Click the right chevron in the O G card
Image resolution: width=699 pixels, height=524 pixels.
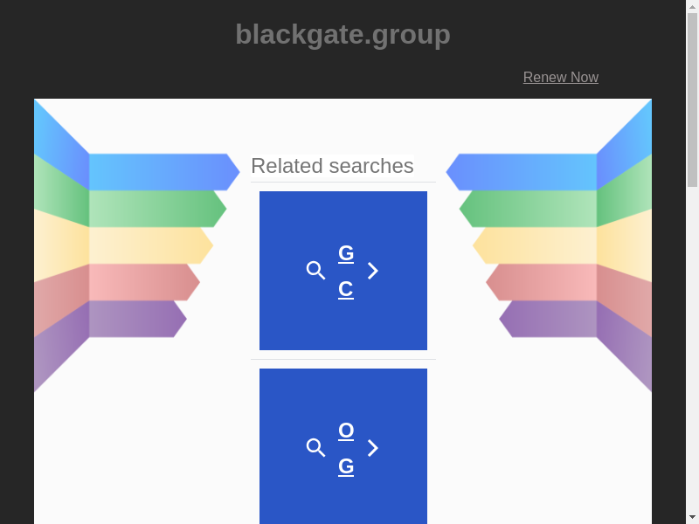pos(373,448)
